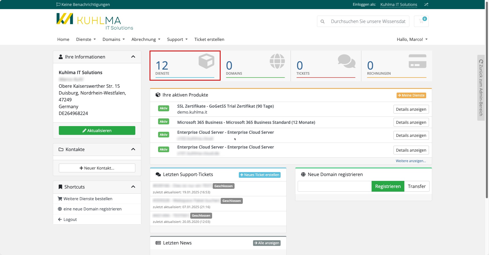Click the arrow icon beside Logout
This screenshot has width=489, height=255.
[x=60, y=220]
